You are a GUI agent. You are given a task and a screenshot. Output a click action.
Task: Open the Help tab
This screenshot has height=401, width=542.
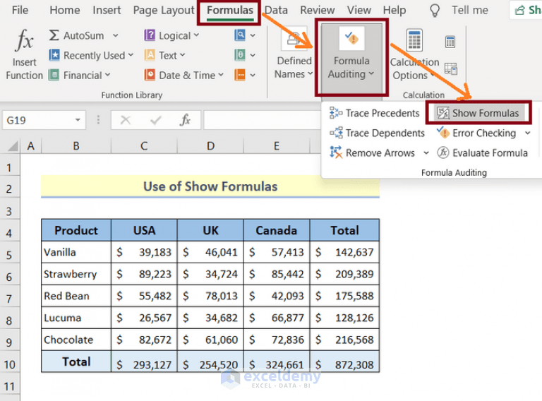point(395,11)
